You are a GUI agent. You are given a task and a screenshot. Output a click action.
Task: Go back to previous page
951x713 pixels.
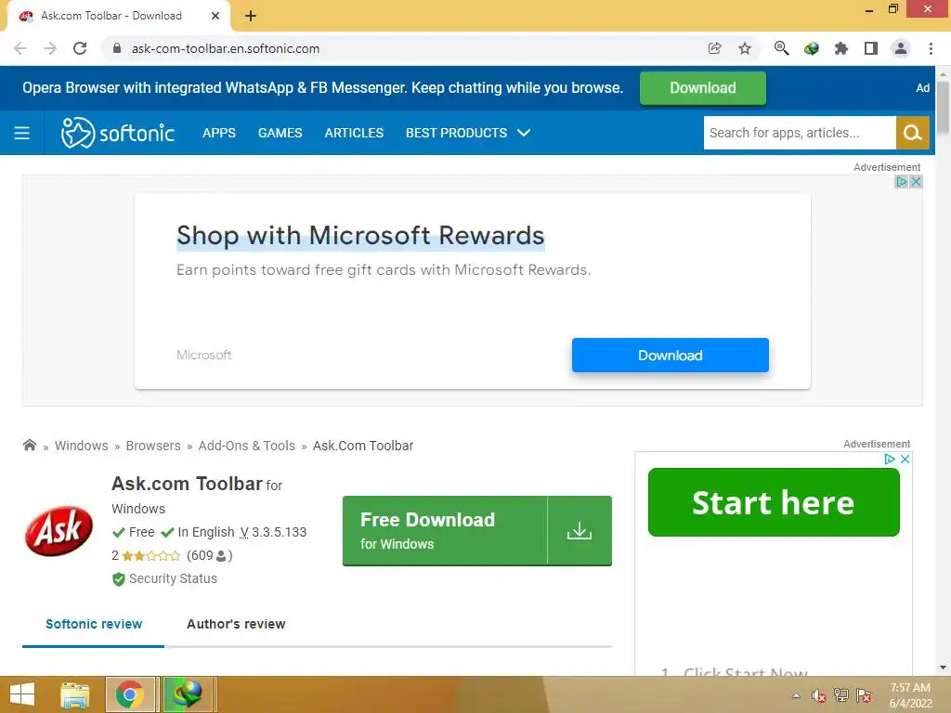pyautogui.click(x=20, y=48)
